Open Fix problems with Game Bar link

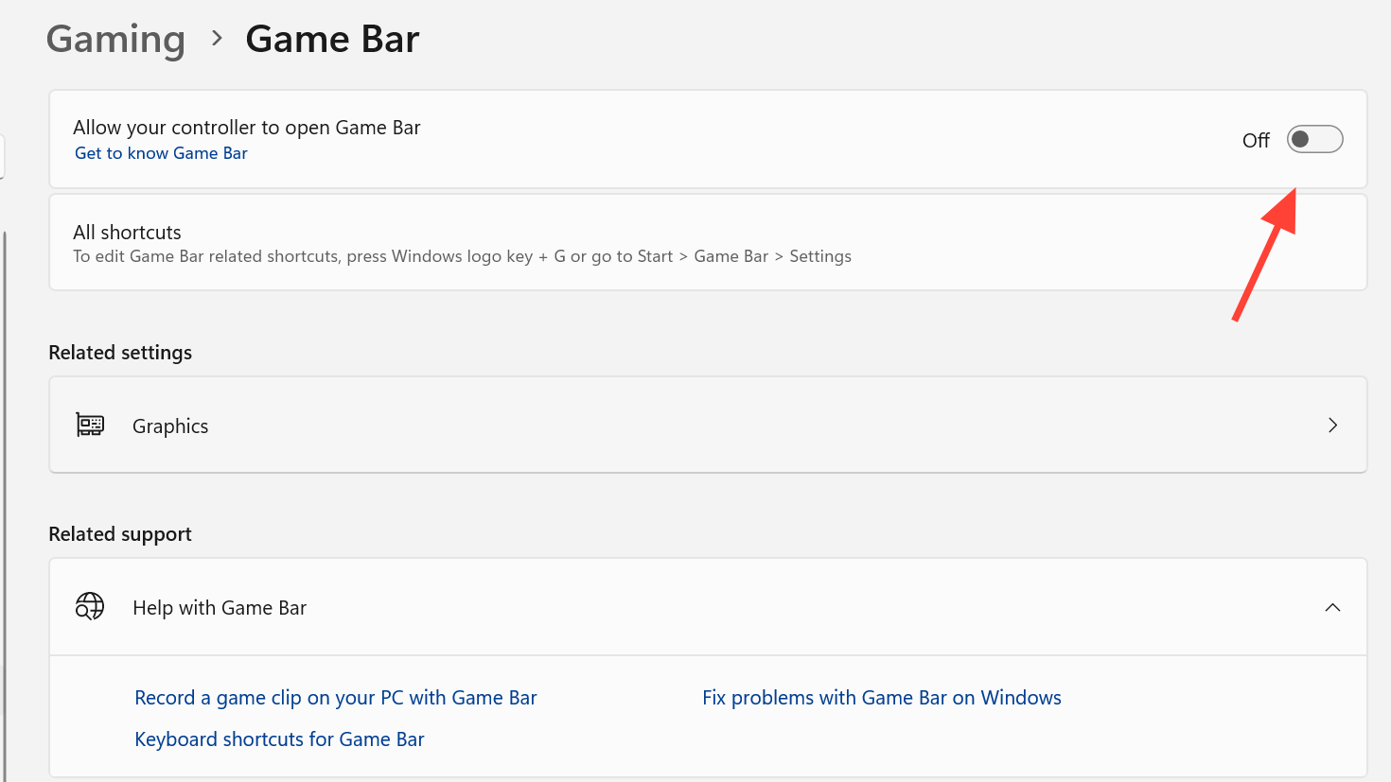click(882, 698)
